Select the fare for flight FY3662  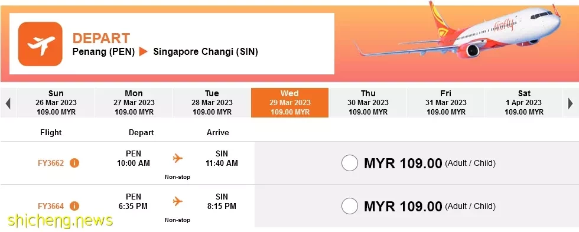pos(349,163)
